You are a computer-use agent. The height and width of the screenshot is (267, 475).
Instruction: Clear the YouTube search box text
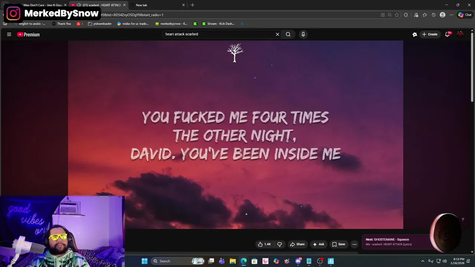coord(277,34)
